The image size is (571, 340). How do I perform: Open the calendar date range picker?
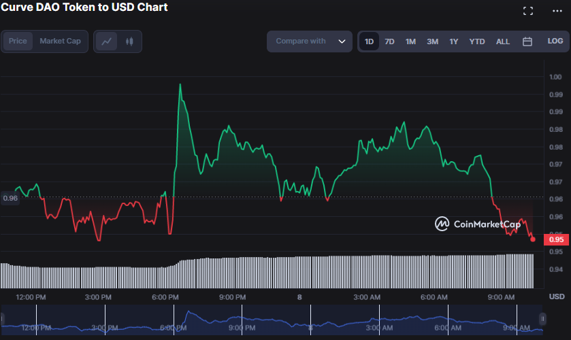[527, 41]
